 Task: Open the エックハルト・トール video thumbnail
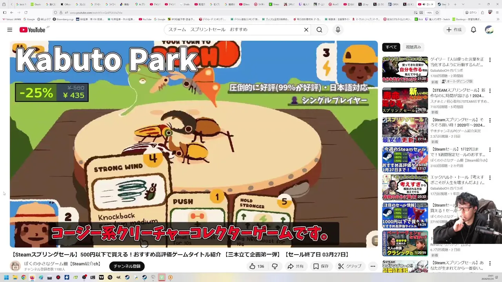pos(405,188)
